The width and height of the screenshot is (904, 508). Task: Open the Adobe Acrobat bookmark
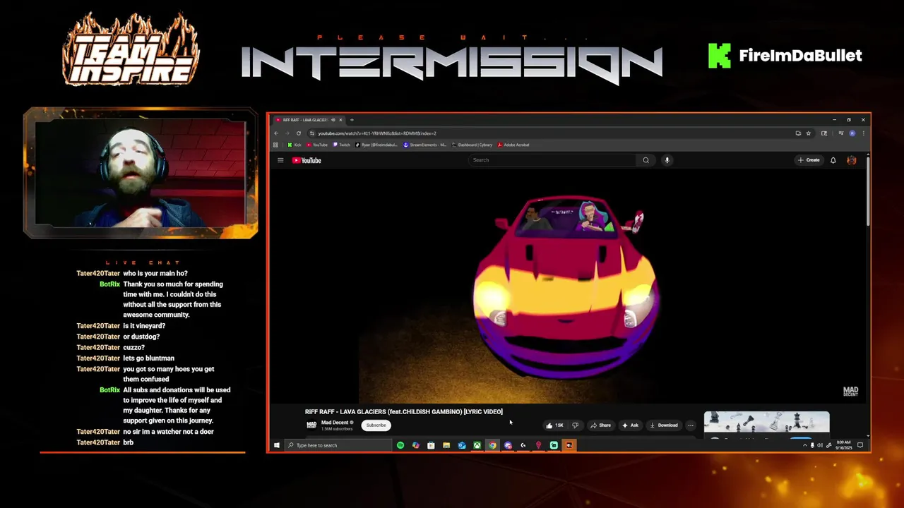tap(513, 145)
